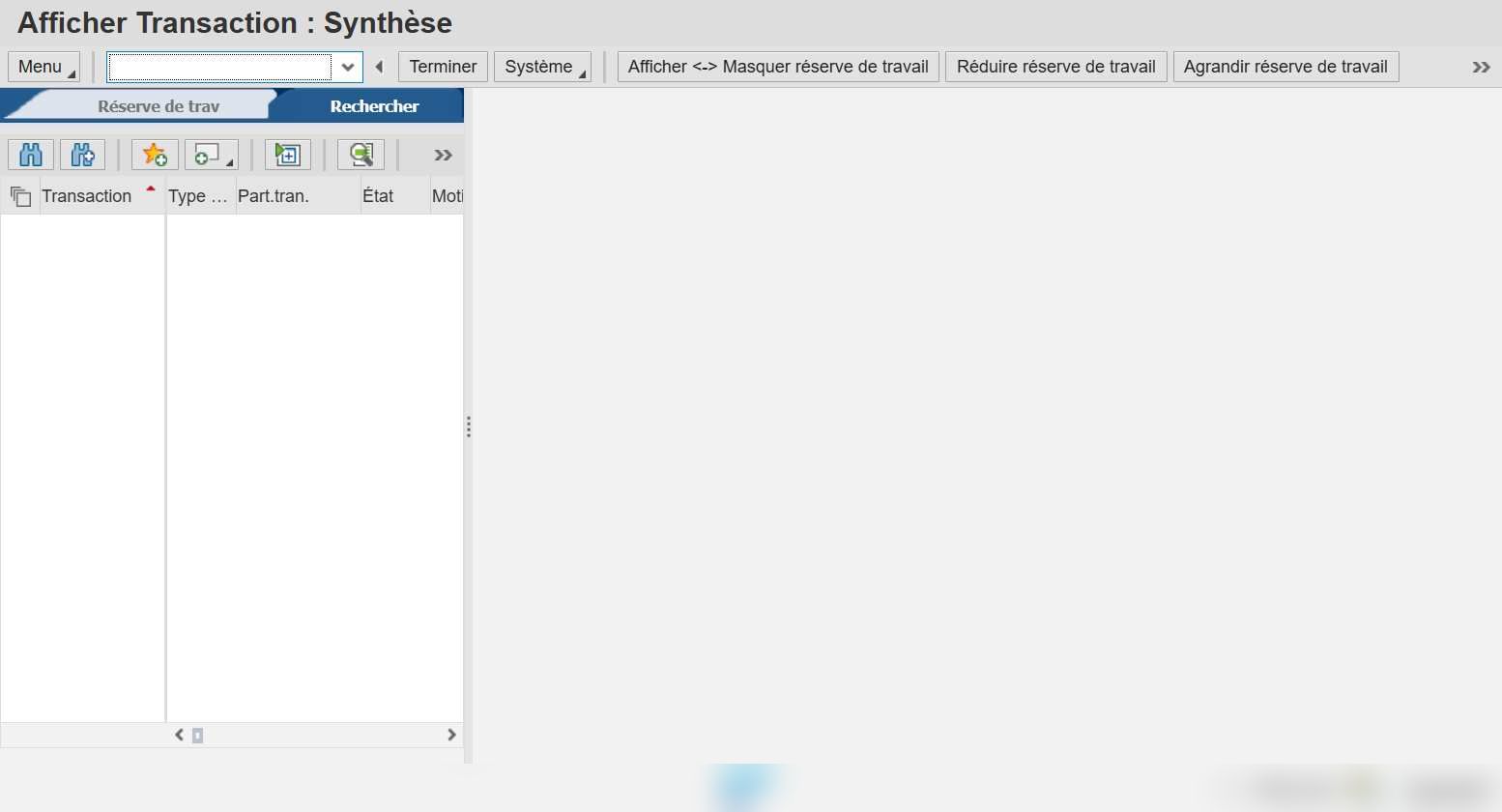The image size is (1502, 812).
Task: Open the rectangle-with-green-plus dropdown button
Action: (x=212, y=155)
